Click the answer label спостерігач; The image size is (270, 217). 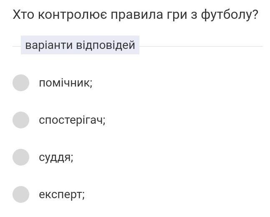tap(72, 120)
